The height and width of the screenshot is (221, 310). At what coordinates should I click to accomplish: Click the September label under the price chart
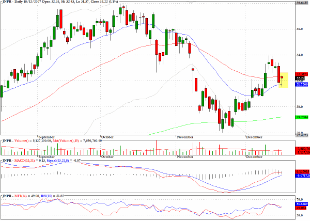click(x=47, y=137)
